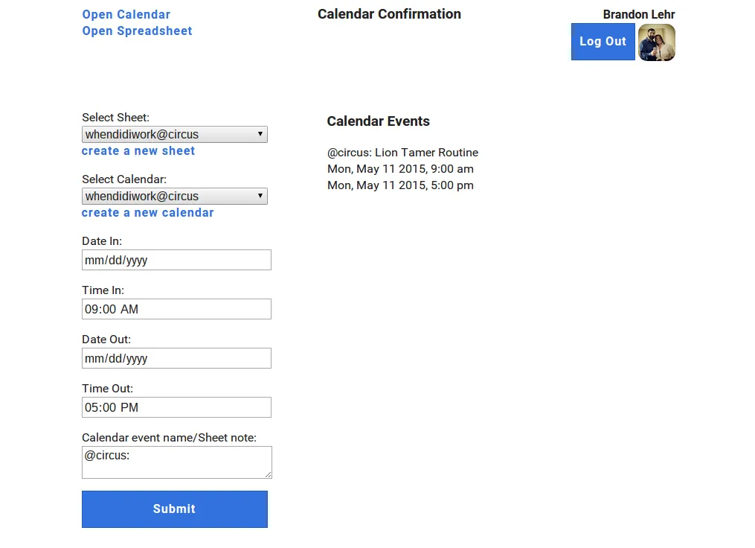755x548 pixels.
Task: Expand the Select Sheet dropdown
Action: (174, 135)
